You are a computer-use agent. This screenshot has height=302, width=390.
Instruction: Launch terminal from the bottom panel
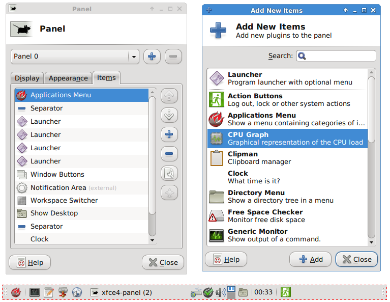coord(35,292)
